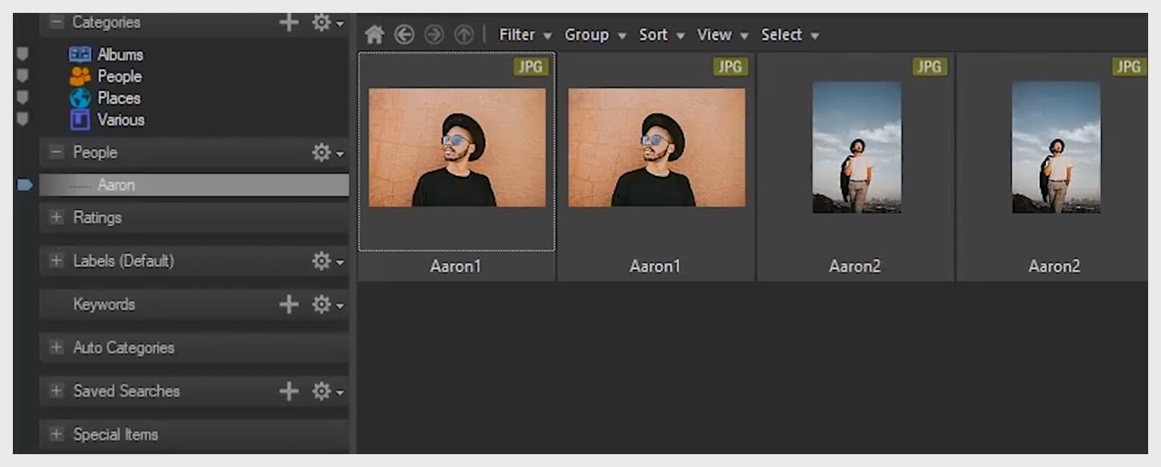Open the Select dropdown menu

pos(790,35)
